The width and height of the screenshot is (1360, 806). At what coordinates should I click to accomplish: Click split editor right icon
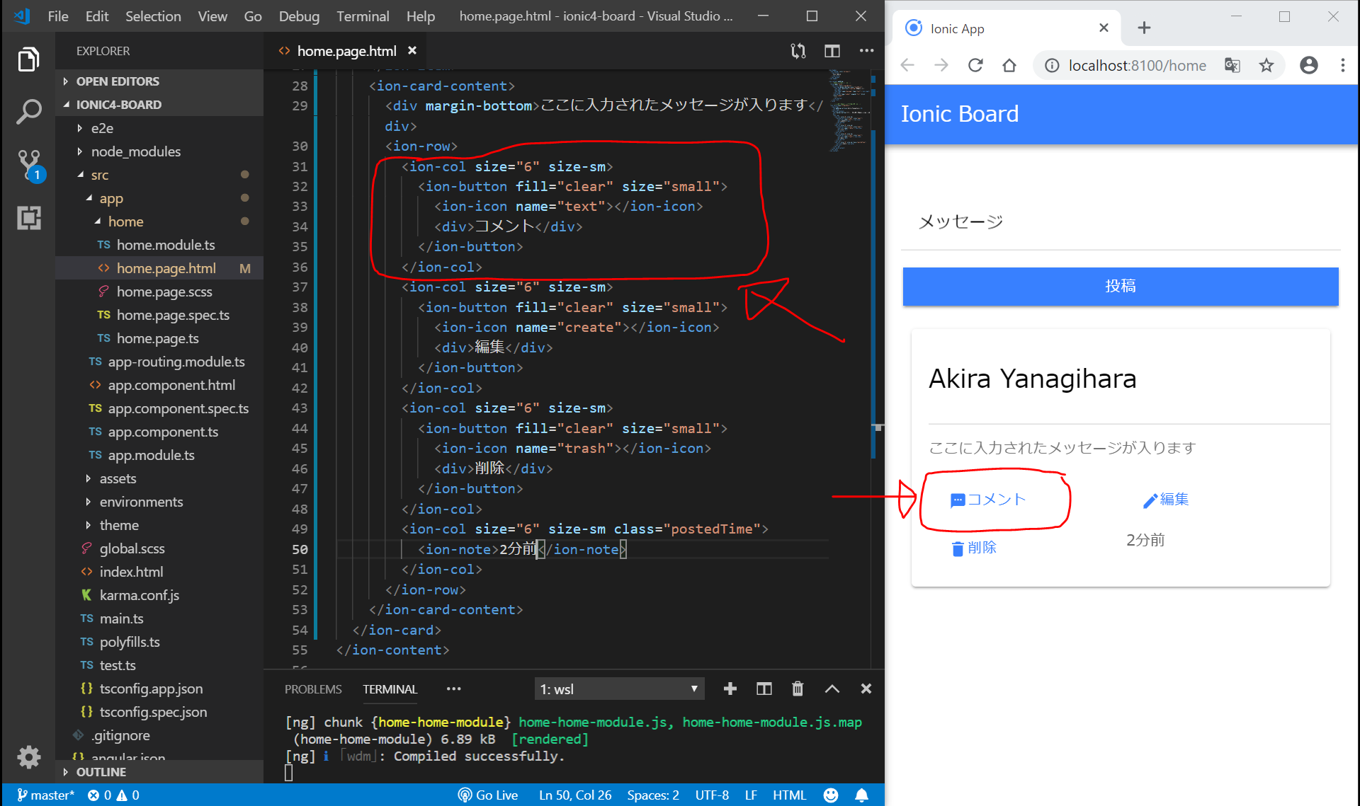(832, 51)
